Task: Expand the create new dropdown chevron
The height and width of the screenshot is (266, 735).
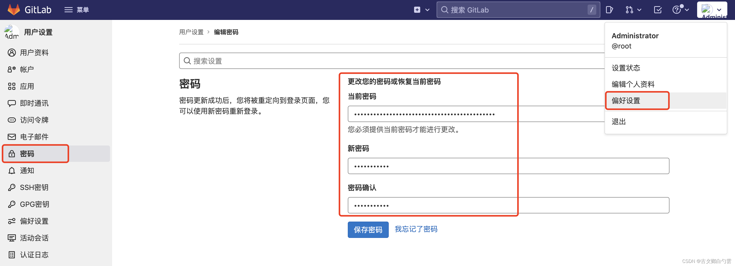Action: tap(427, 10)
